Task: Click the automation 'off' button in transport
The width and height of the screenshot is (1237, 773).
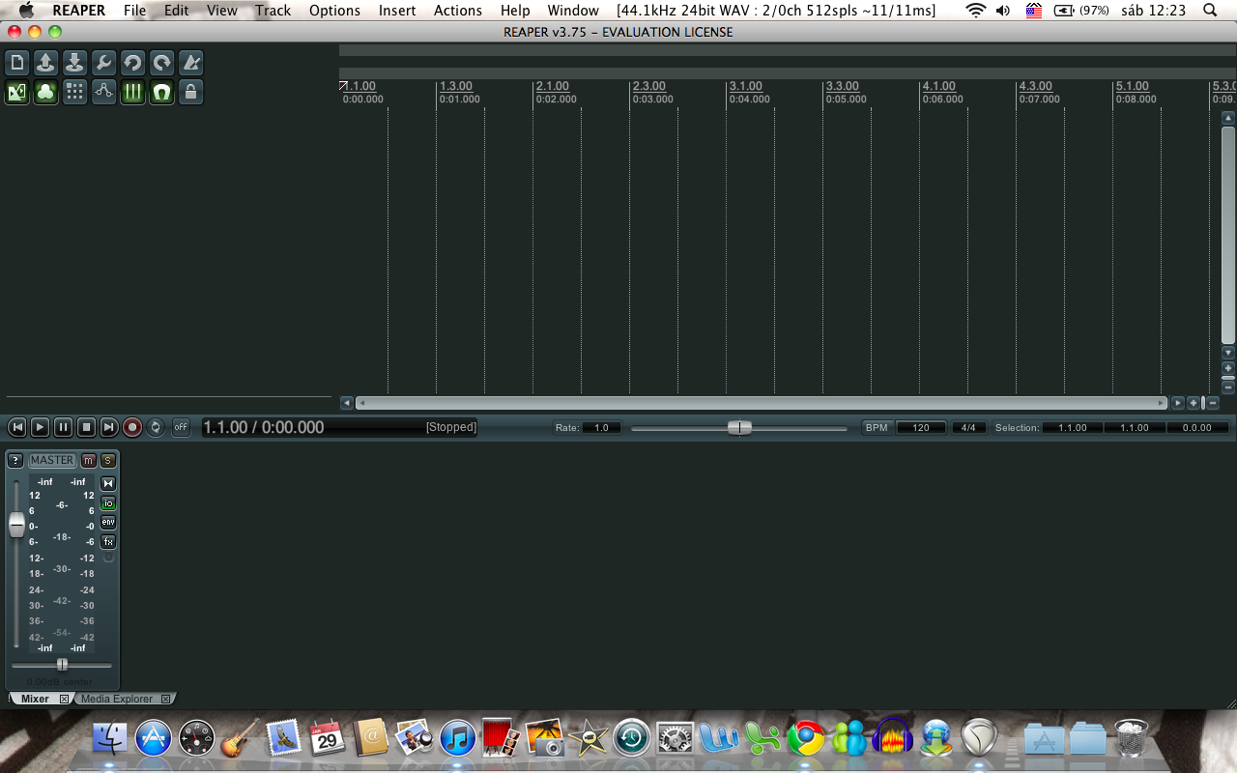Action: click(x=181, y=427)
